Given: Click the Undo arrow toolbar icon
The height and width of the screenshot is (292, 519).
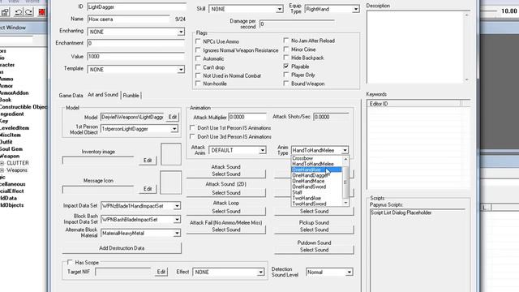Looking at the screenshot, I should 18,12.
